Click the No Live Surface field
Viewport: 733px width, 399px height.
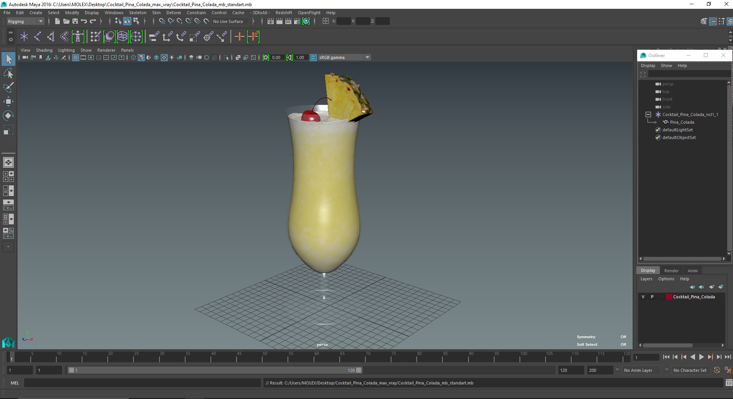(230, 21)
